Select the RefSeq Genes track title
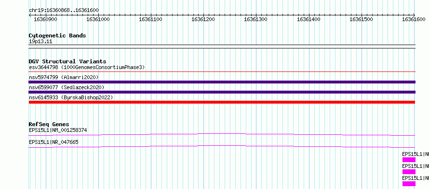This screenshot has width=429, height=189. (49, 124)
